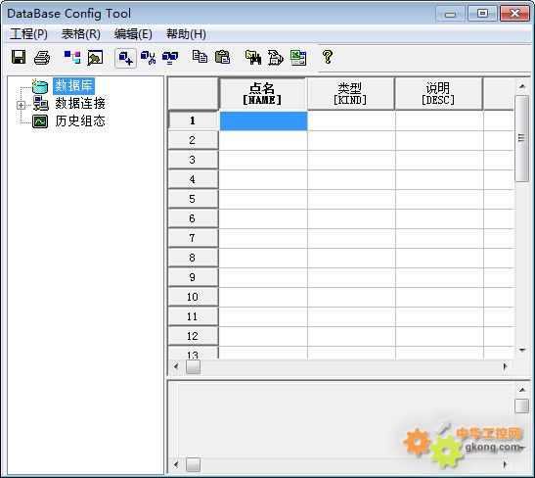This screenshot has height=478, width=535.
Task: Click the cut point scissors icon
Action: (x=148, y=58)
